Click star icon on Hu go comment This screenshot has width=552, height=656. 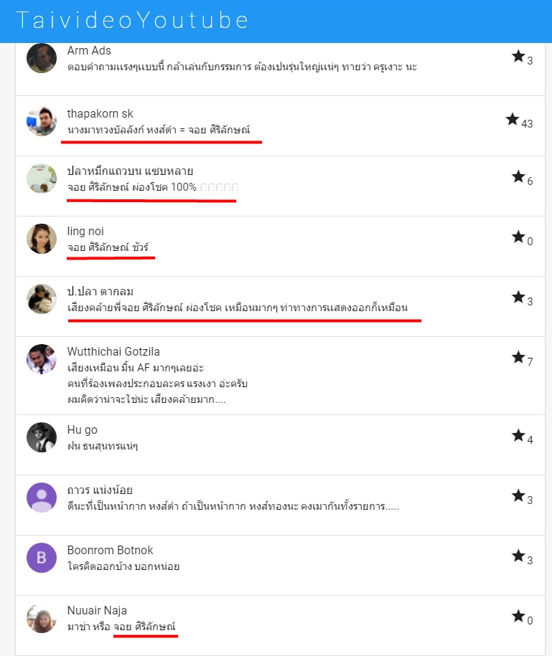coord(518,435)
